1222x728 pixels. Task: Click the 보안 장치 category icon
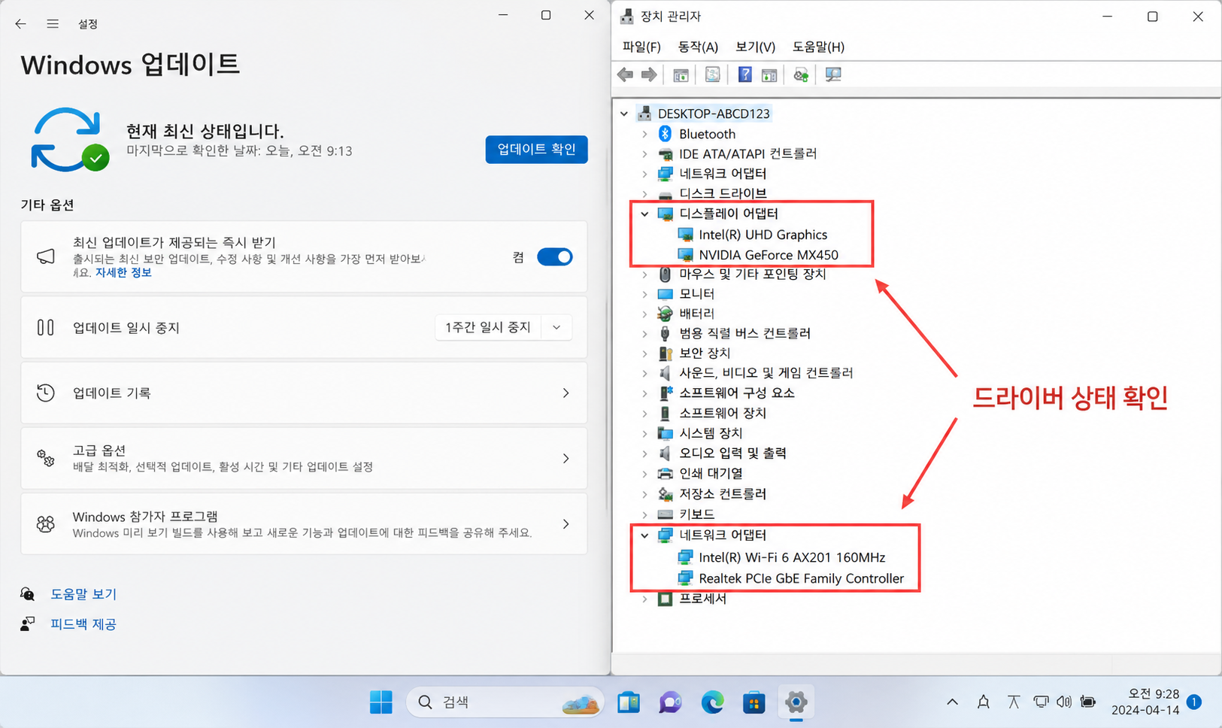[x=665, y=353]
